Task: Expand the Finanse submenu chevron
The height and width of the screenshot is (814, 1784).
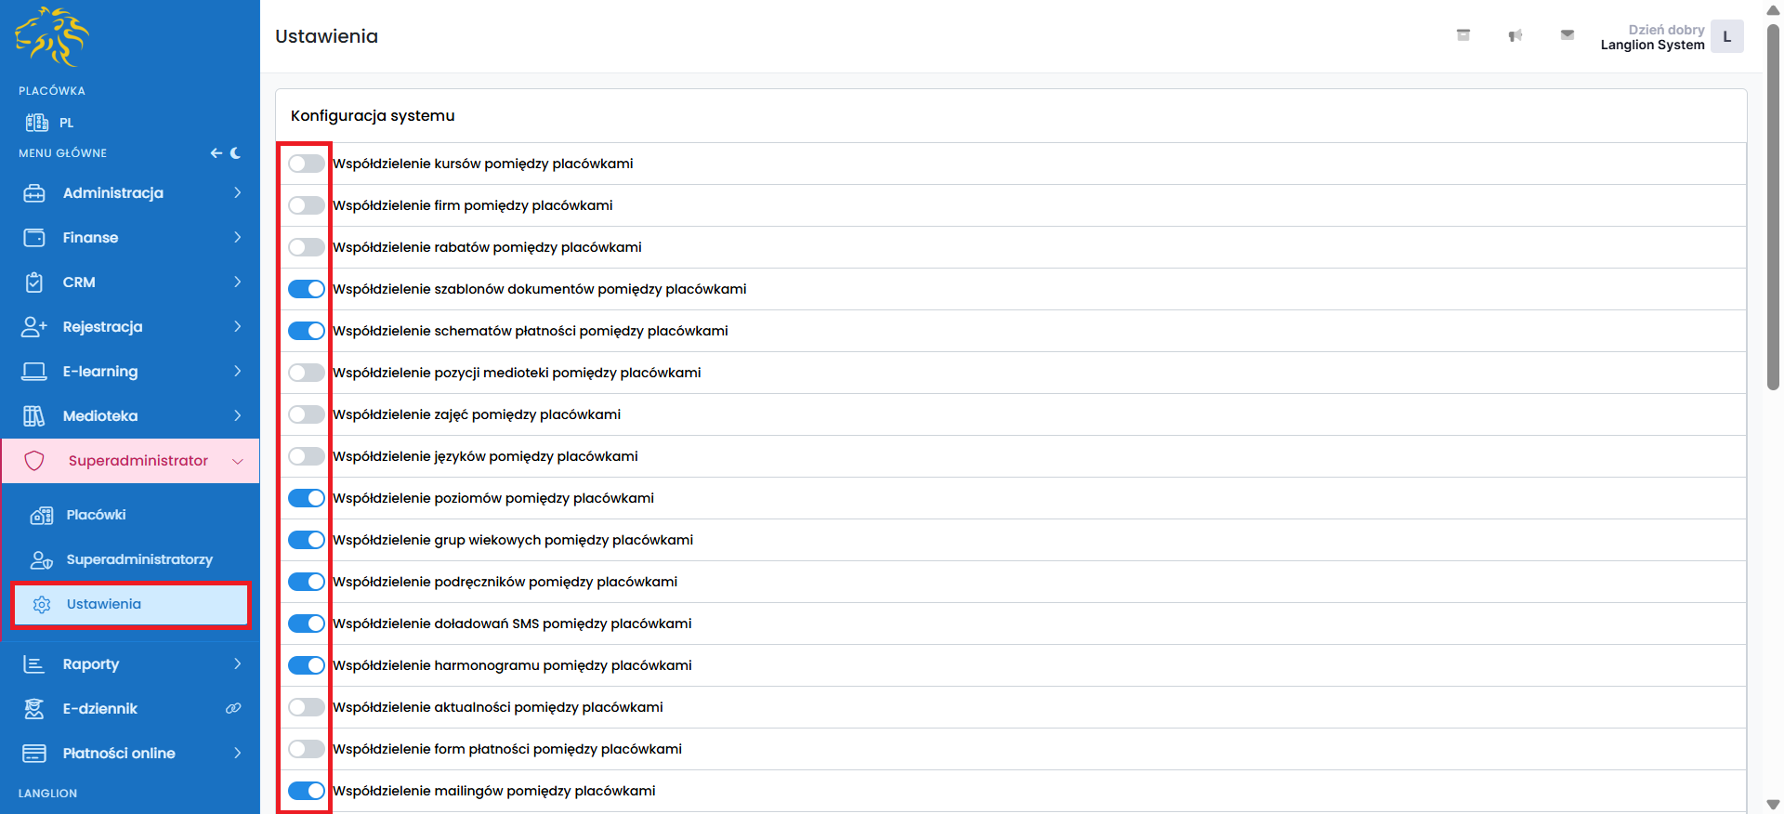Action: (x=238, y=238)
